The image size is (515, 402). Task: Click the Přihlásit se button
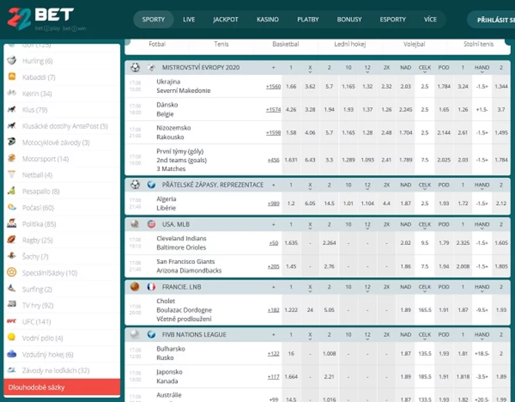click(x=493, y=19)
